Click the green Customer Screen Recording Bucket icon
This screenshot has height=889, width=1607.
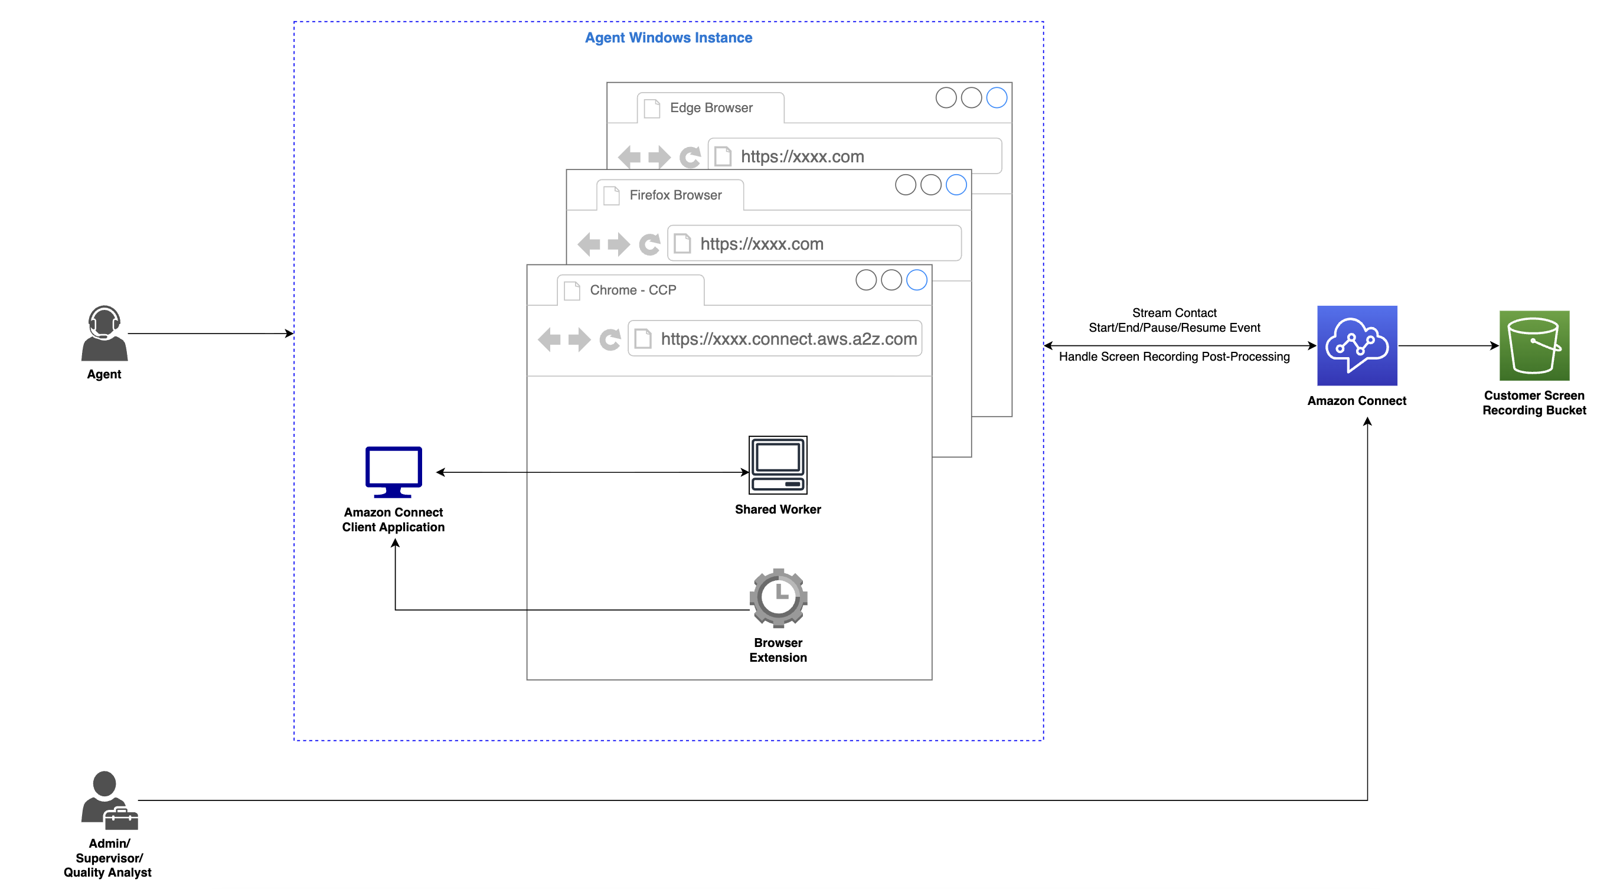point(1534,345)
